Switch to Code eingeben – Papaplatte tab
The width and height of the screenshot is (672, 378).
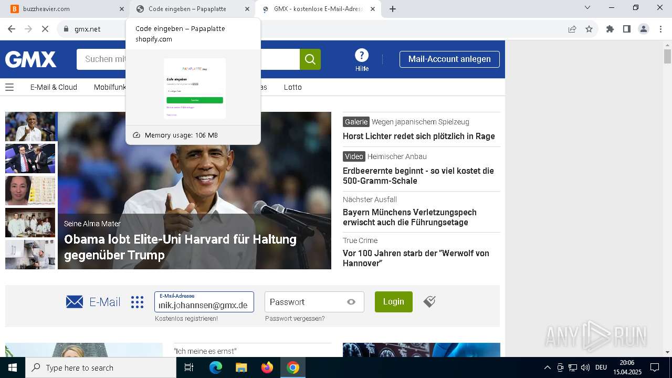(192, 9)
